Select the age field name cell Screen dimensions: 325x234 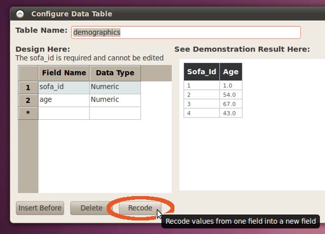[x=64, y=100]
